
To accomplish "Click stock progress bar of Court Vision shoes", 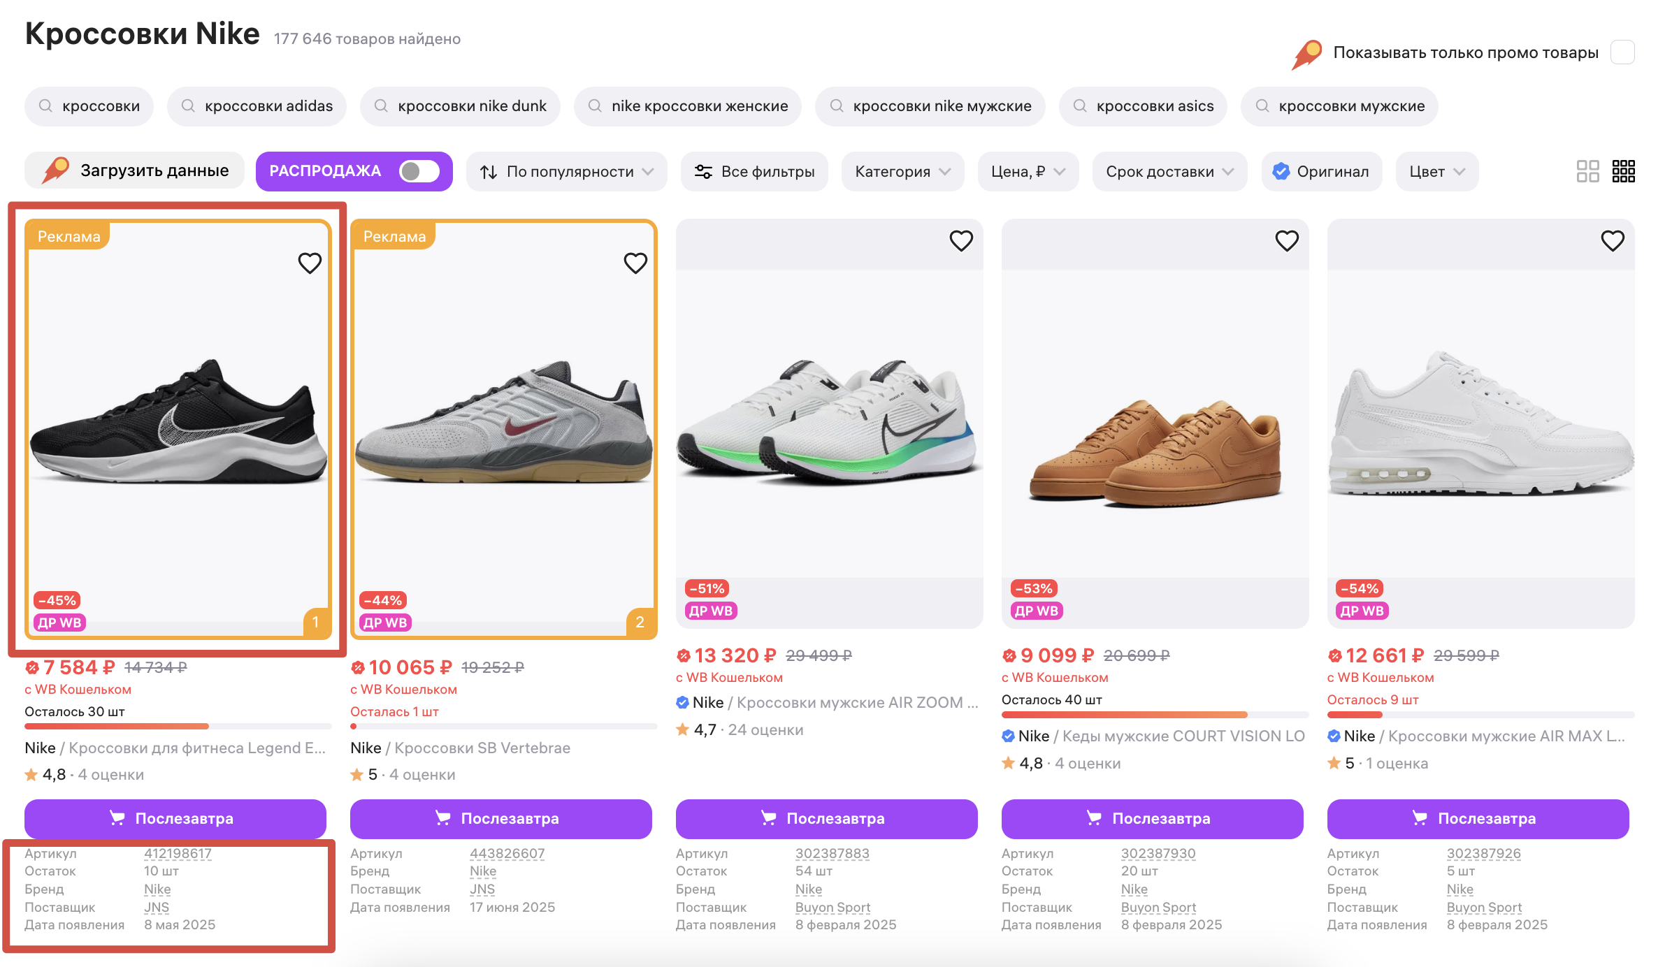I will click(1154, 715).
